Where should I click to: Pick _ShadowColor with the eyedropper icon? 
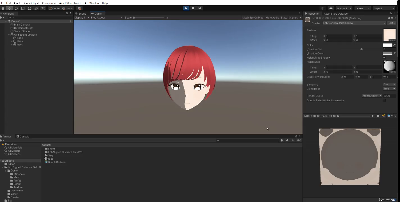(394, 53)
